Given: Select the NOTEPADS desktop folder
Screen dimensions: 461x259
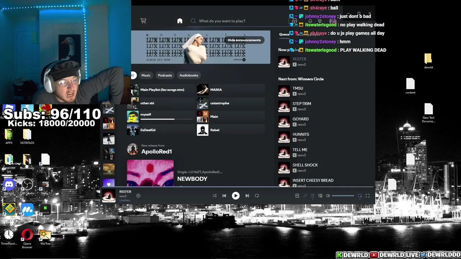Looking at the screenshot, I should (x=27, y=137).
